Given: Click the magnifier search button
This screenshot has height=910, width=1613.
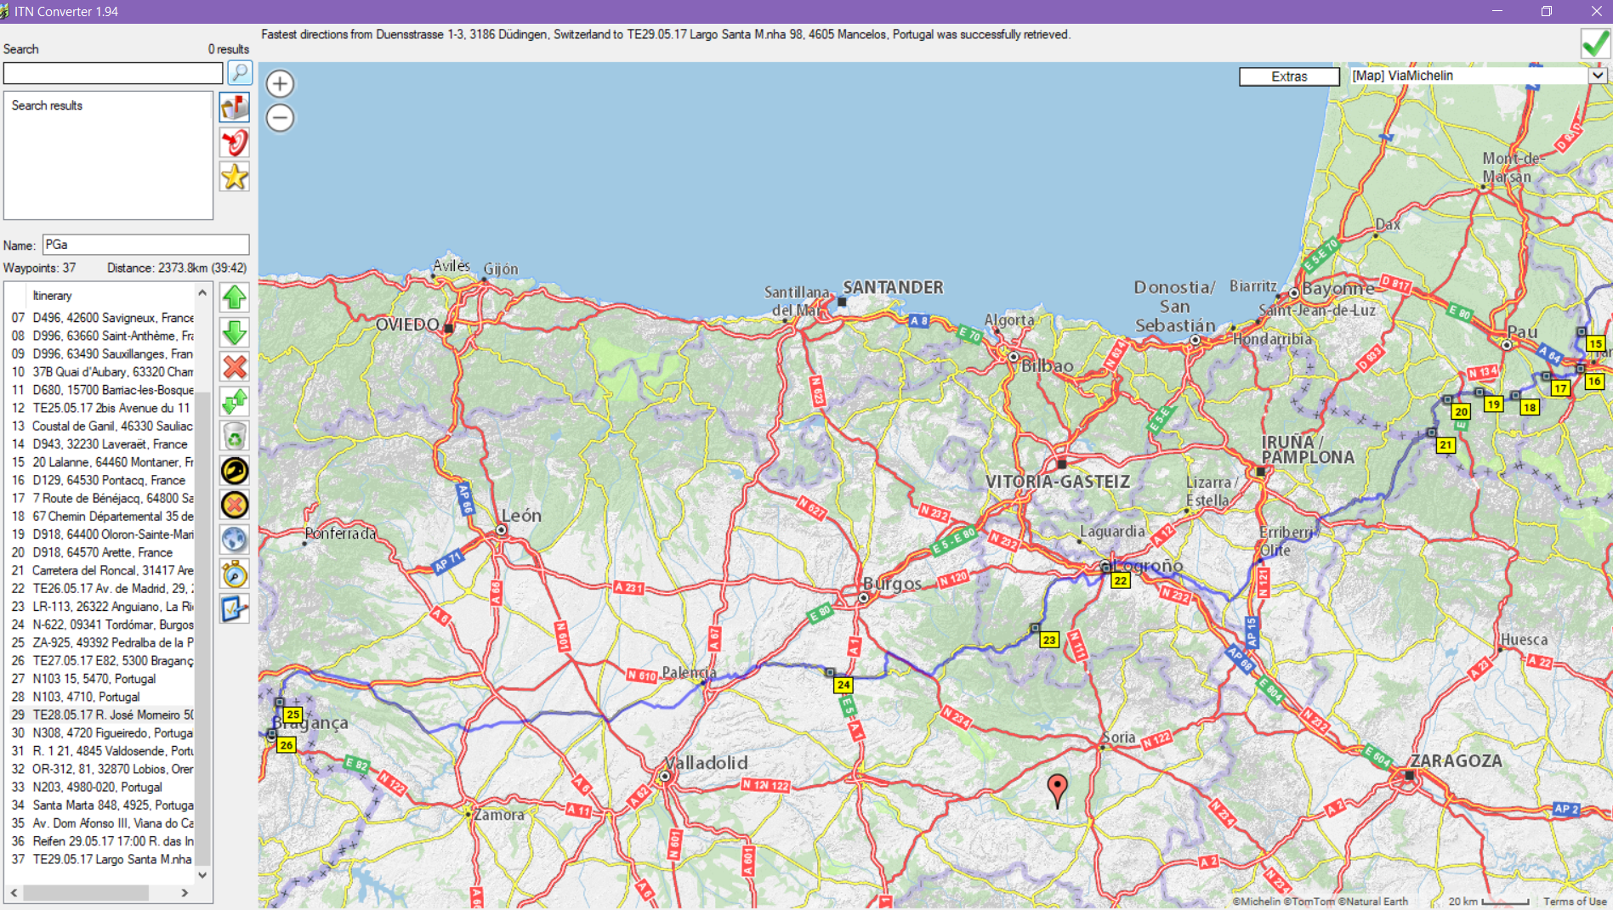Looking at the screenshot, I should (241, 73).
